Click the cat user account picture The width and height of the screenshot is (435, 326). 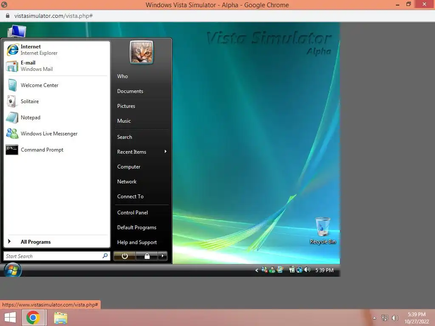pyautogui.click(x=141, y=52)
